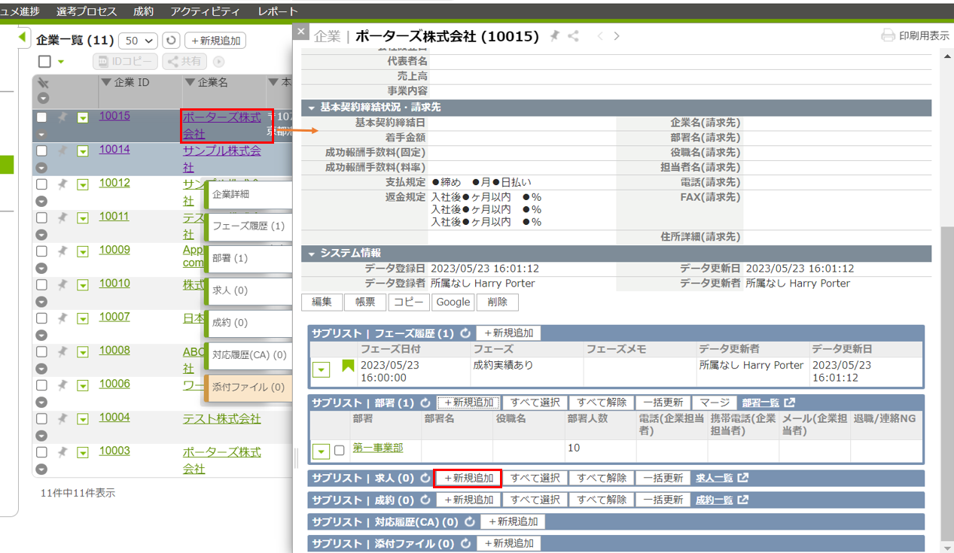The width and height of the screenshot is (954, 553).
Task: Collapse the left sidebar with the green arrow
Action: click(x=23, y=37)
